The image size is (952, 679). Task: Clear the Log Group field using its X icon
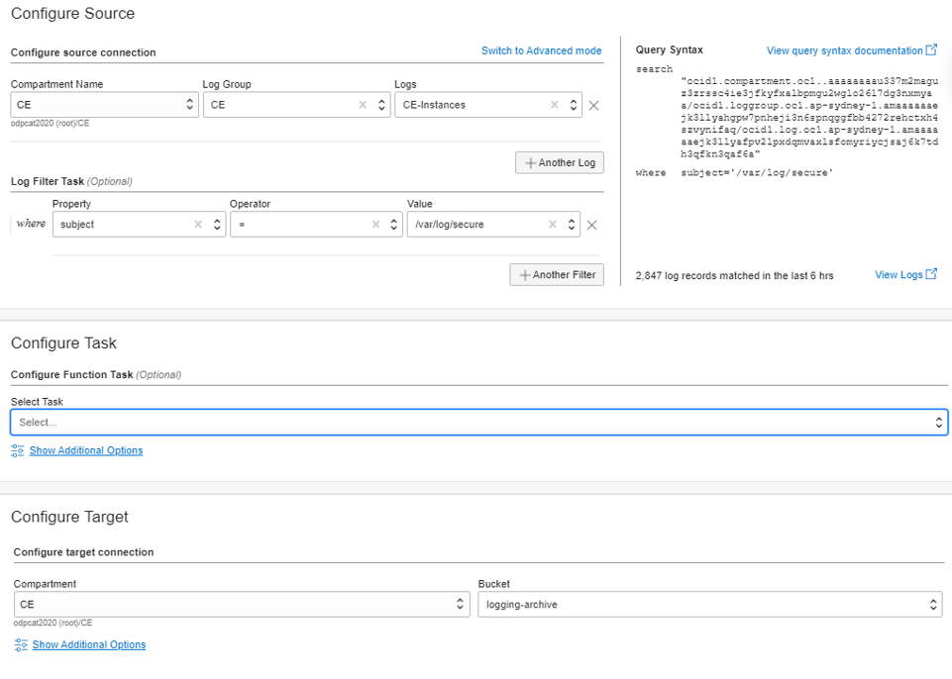pos(363,104)
